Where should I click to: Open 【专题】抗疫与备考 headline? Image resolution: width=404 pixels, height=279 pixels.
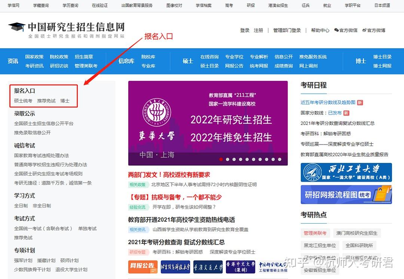175,197
